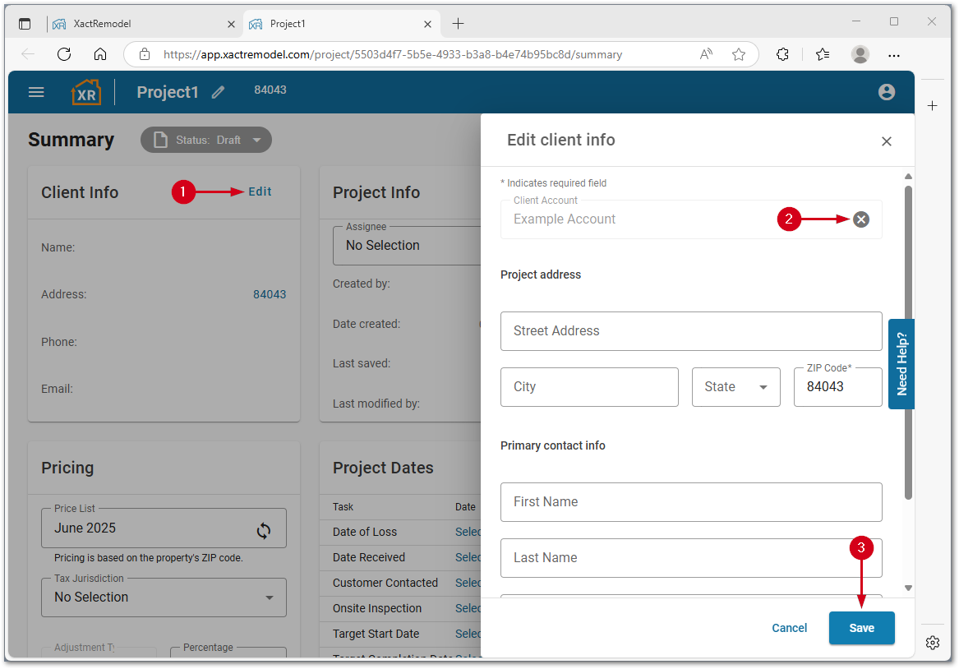959x669 pixels.
Task: Click the ZIP Code field
Action: (837, 387)
